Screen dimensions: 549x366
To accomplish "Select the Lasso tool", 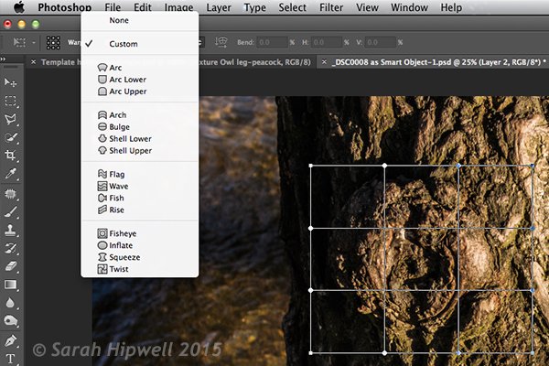I will [x=12, y=120].
